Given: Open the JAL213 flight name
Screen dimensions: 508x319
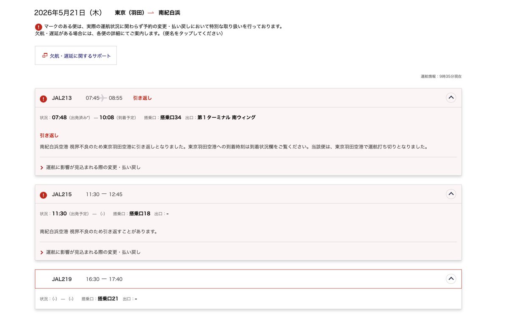Looking at the screenshot, I should (62, 98).
